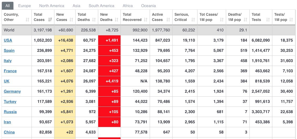Sort by Total Cases column icon
This screenshot has height=139, width=297.
[x=50, y=20]
